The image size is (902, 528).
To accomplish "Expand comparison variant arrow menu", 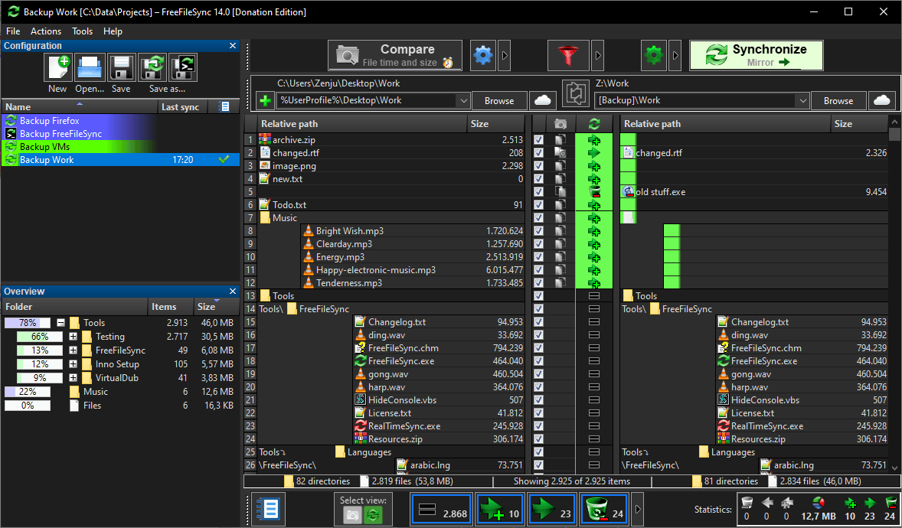I will click(x=504, y=55).
